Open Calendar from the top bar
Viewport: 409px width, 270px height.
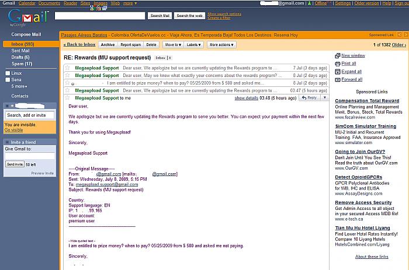pos(27,3)
